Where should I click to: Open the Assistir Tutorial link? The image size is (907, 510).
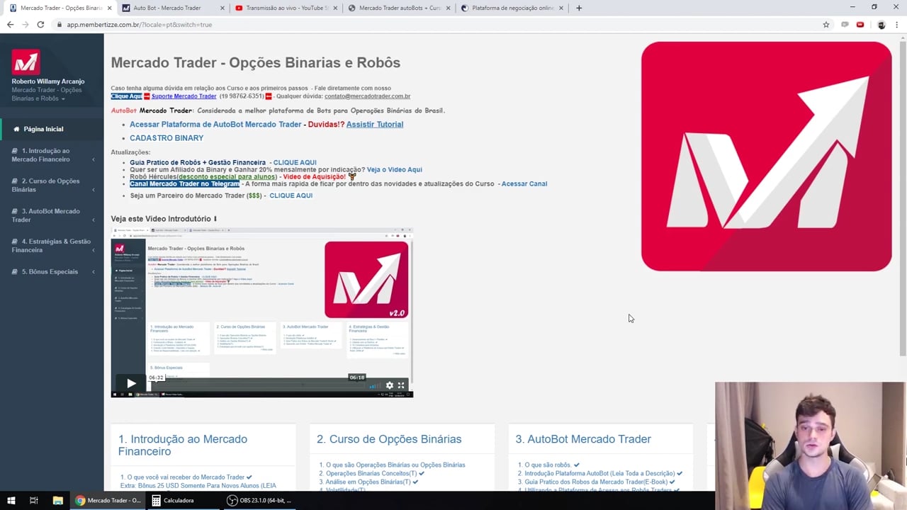pyautogui.click(x=375, y=125)
